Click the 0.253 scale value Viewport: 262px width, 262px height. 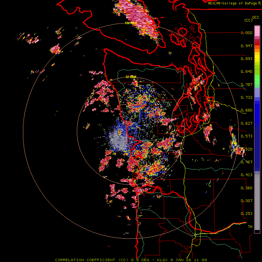point(247,214)
